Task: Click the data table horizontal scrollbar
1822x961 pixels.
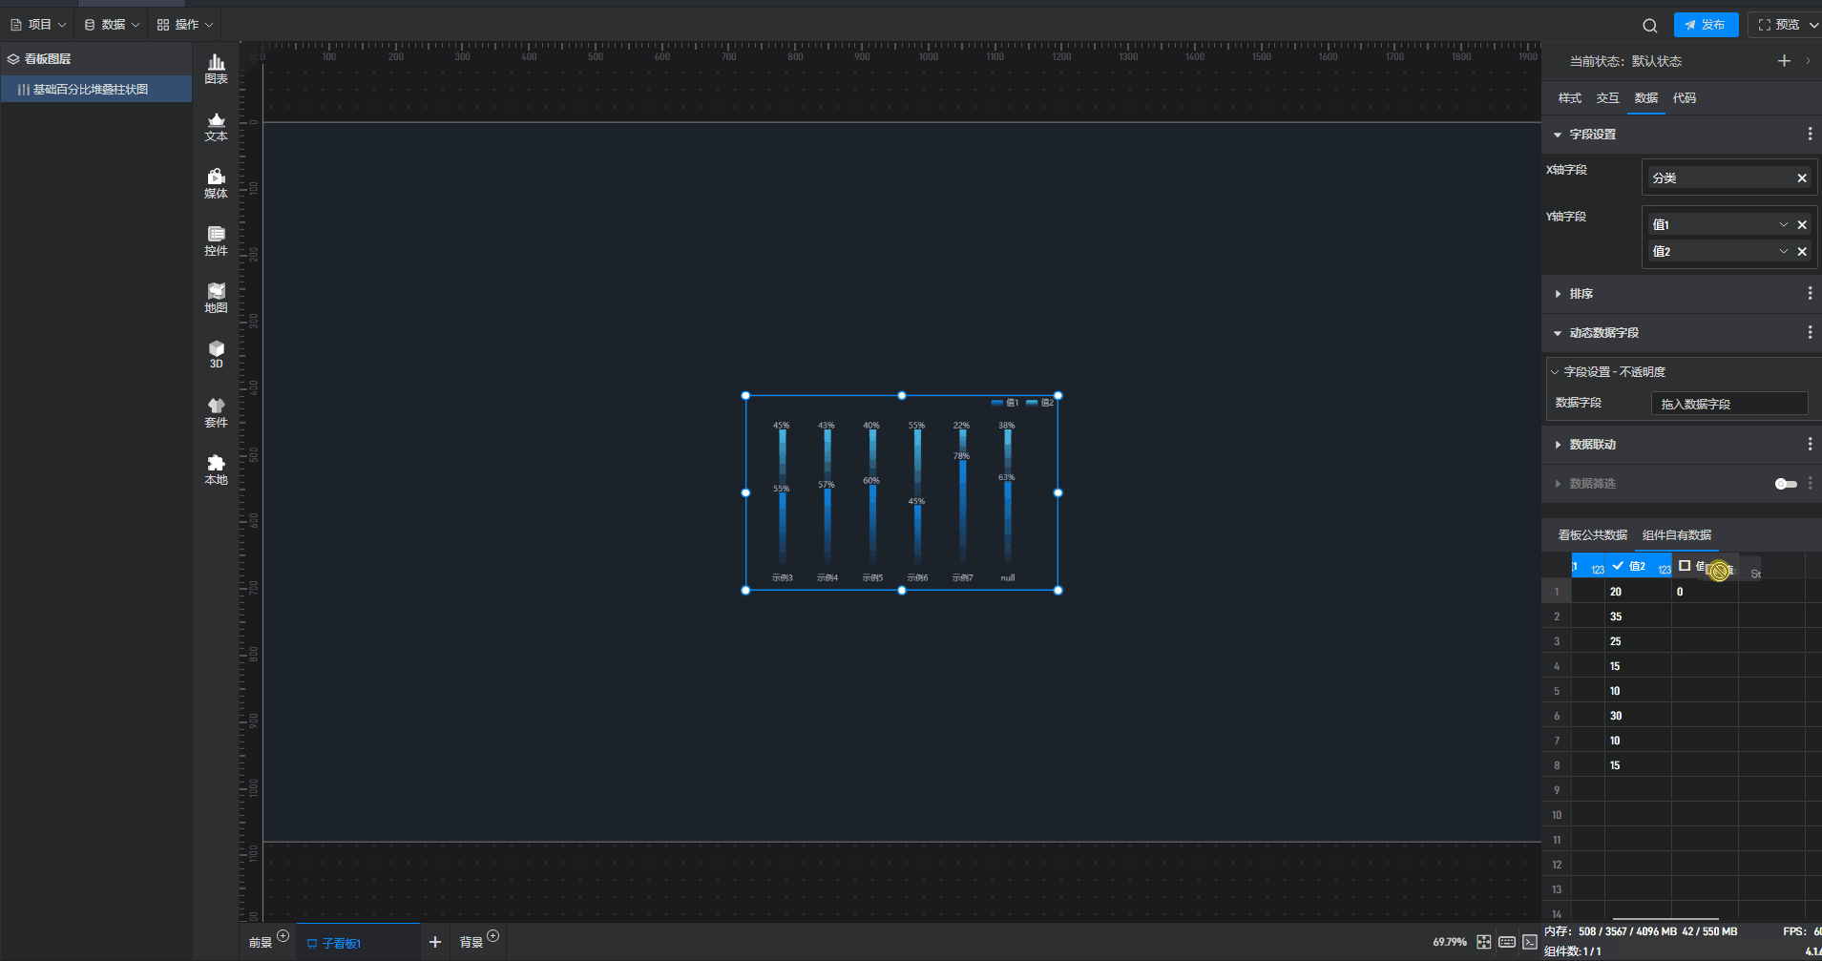Action: point(1665,919)
